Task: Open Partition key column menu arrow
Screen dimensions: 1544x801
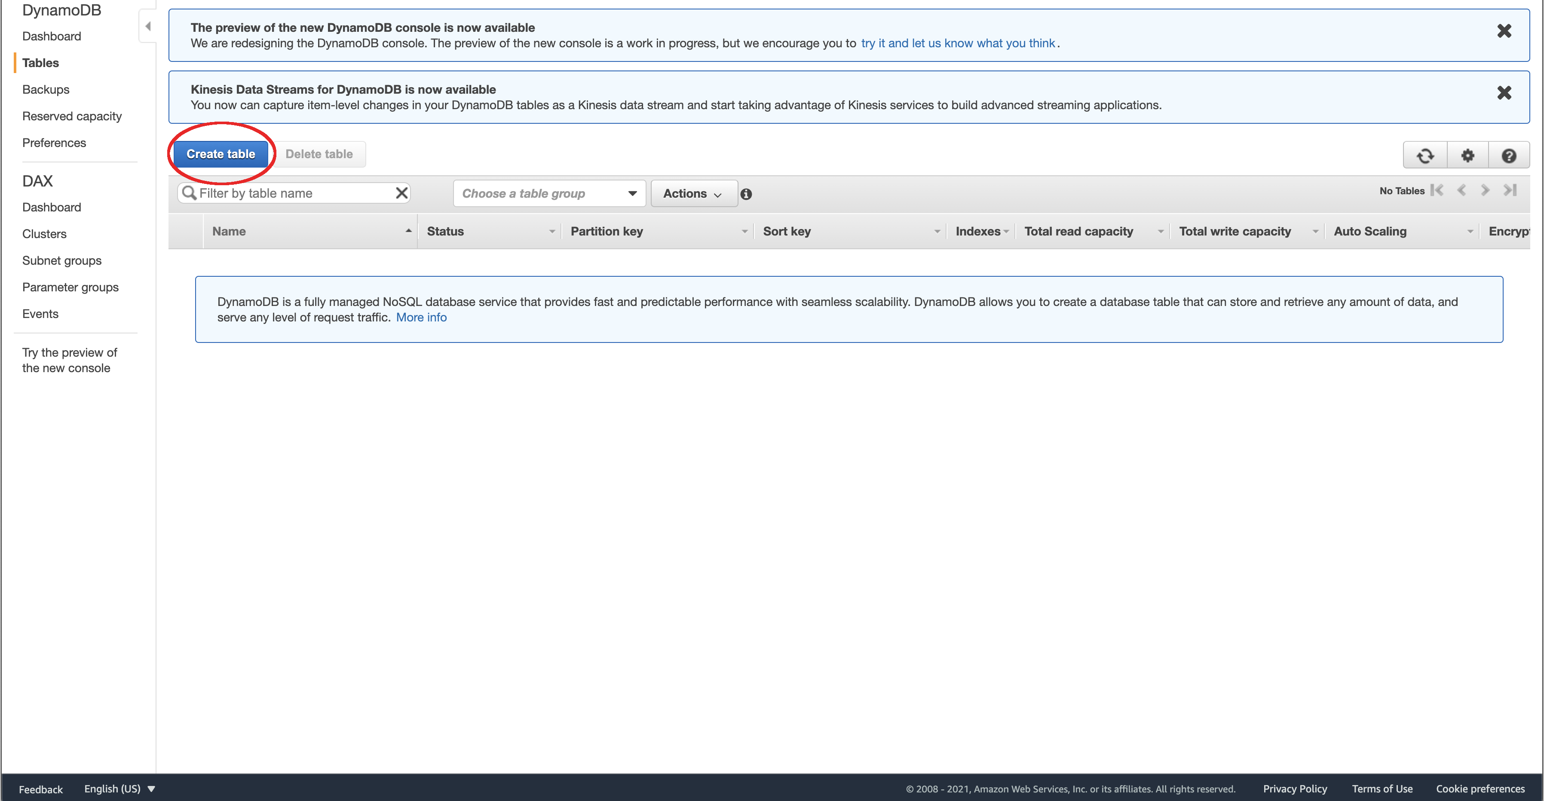Action: pyautogui.click(x=744, y=231)
